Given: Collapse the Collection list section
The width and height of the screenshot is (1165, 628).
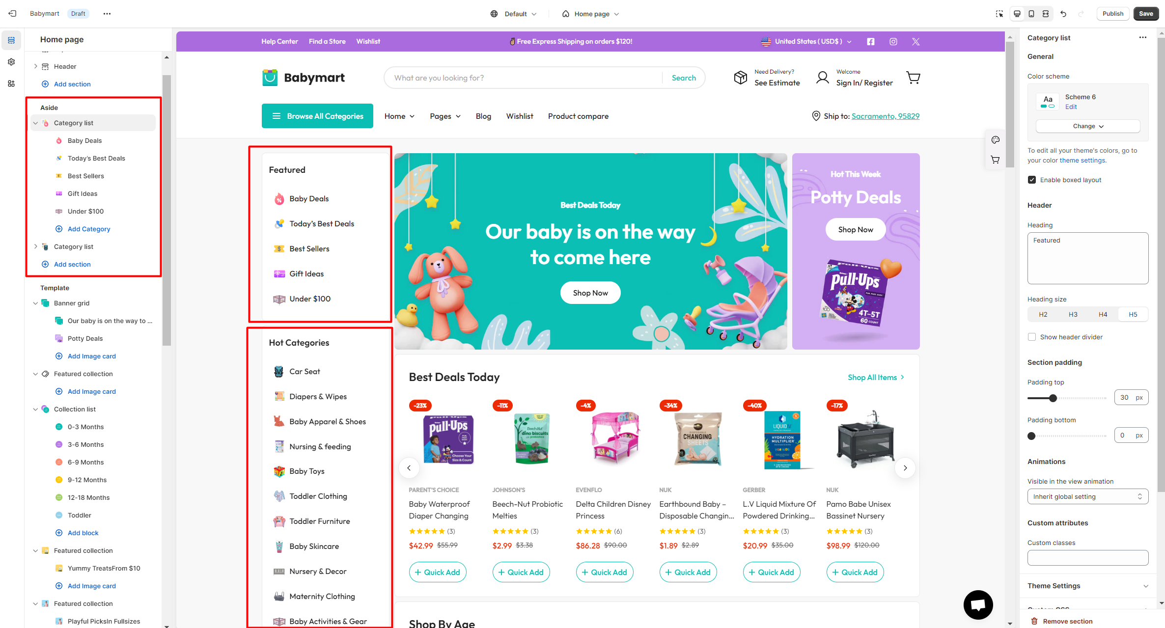Looking at the screenshot, I should click(35, 410).
